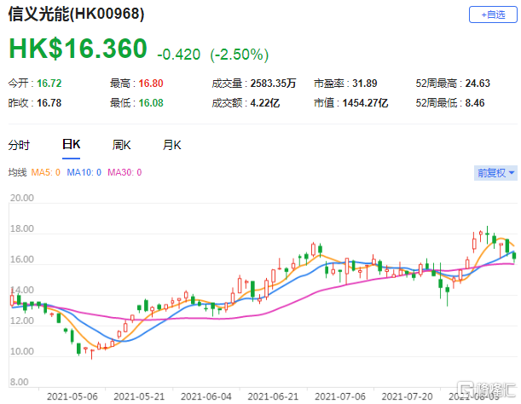Click the 昨收 previous close 16.78
This screenshot has width=521, height=404.
tap(49, 103)
